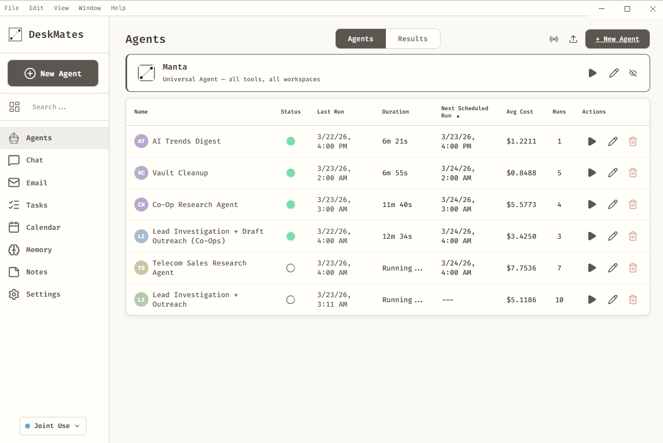Click the grid view icon beside search
This screenshot has height=443, width=663.
(14, 107)
